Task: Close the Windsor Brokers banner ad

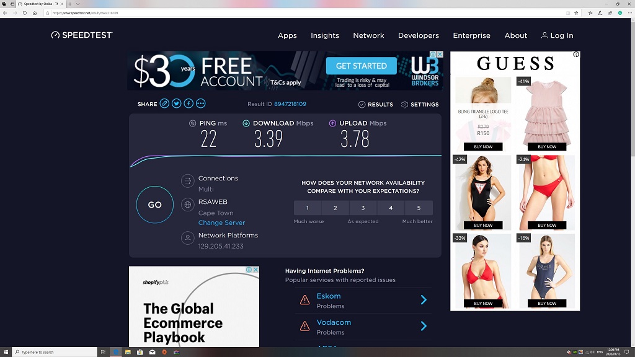Action: tap(440, 55)
